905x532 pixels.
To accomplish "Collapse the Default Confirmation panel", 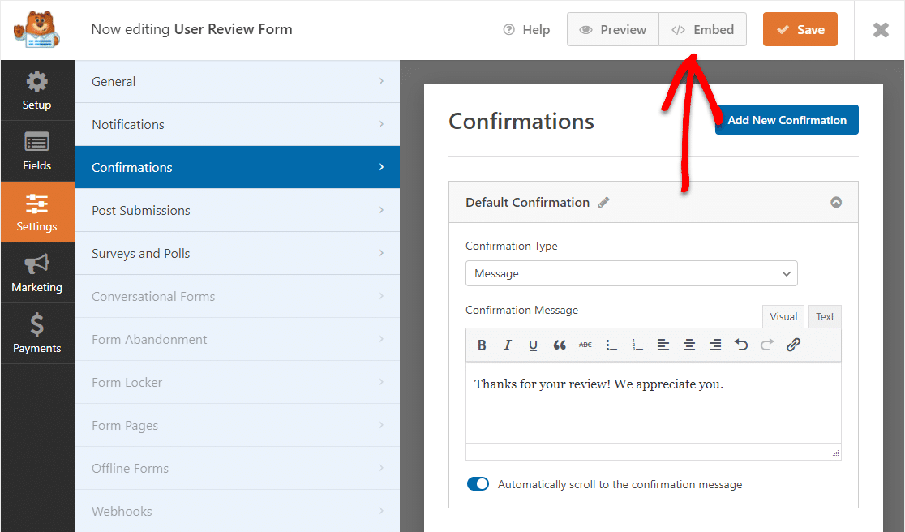I will point(836,202).
